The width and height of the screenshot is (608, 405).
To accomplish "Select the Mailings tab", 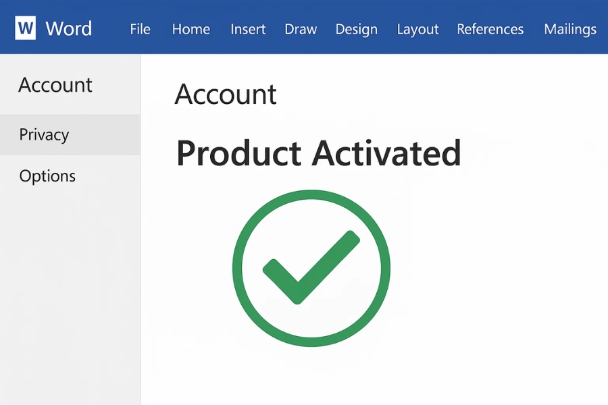I will pyautogui.click(x=569, y=30).
